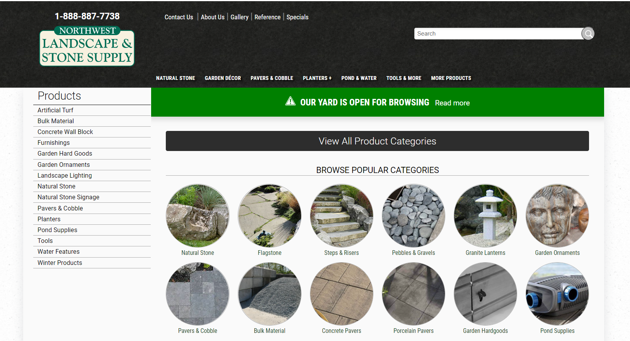Click the Steps & Risers text label
The width and height of the screenshot is (630, 341).
pos(341,253)
